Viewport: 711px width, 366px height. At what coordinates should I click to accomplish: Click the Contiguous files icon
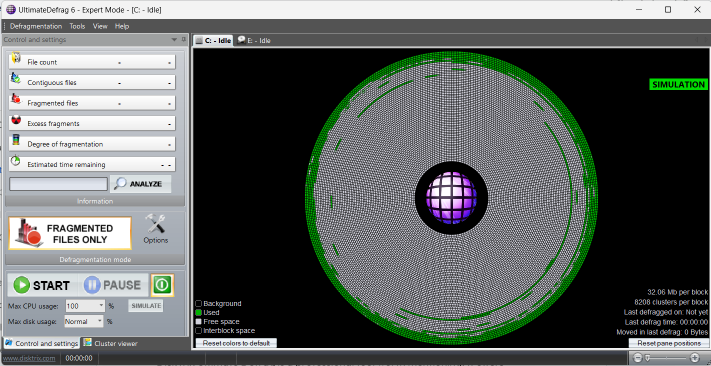[16, 78]
